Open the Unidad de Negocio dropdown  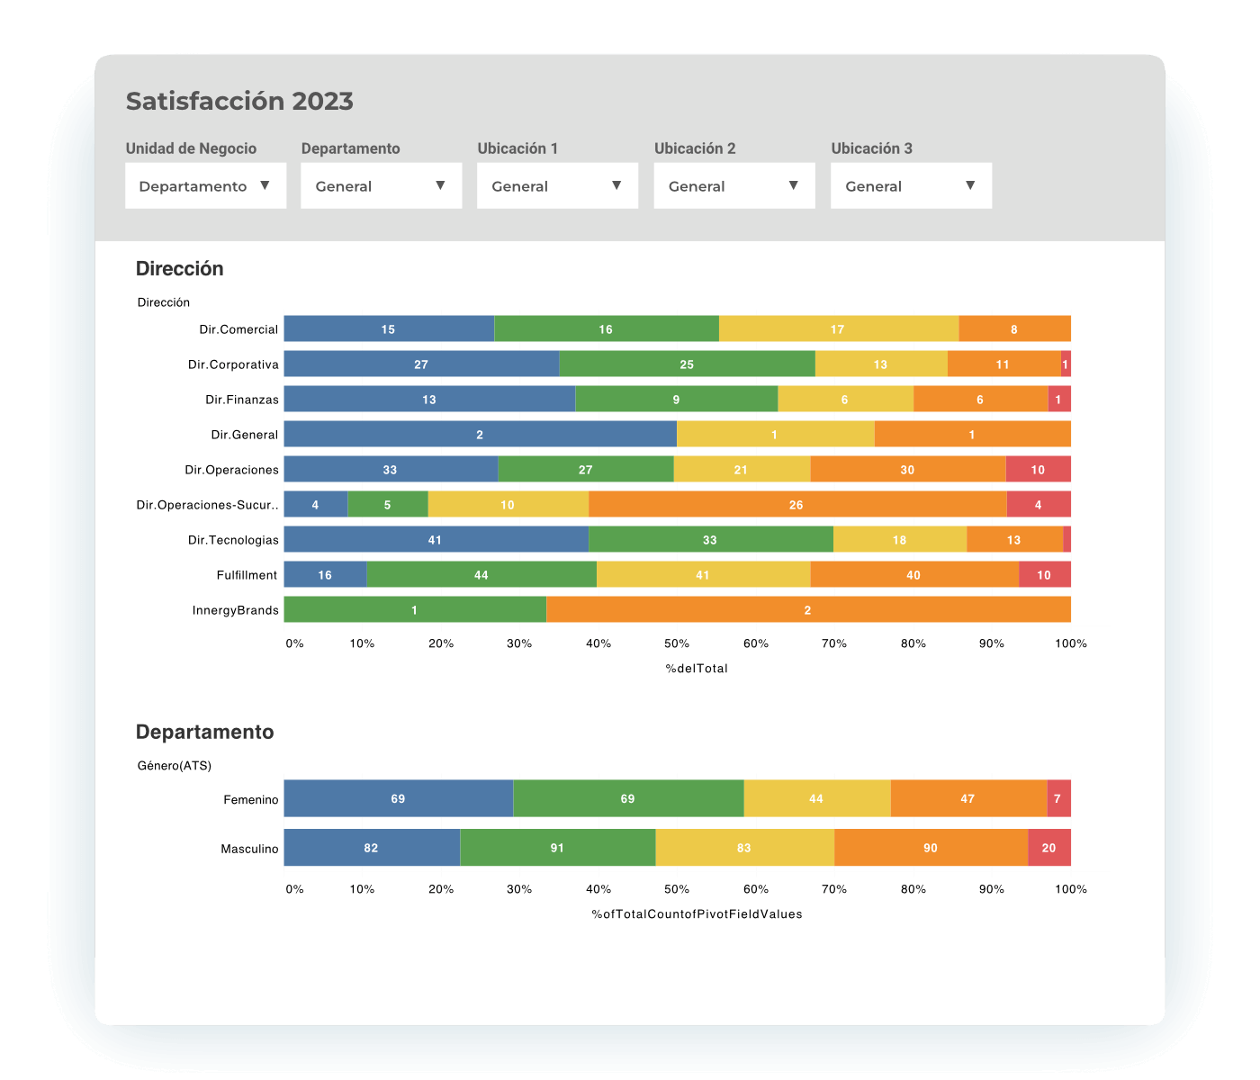pos(205,185)
